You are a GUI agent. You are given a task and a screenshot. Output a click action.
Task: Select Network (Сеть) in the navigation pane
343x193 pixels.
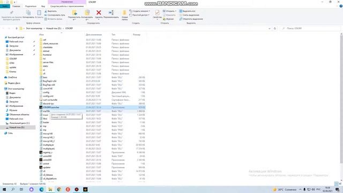tap(10, 133)
